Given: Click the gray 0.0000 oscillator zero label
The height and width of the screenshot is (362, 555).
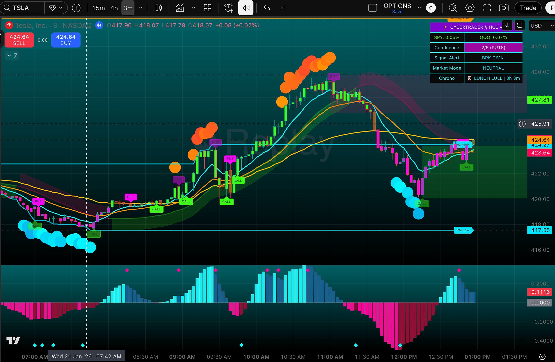Looking at the screenshot, I should tap(540, 303).
